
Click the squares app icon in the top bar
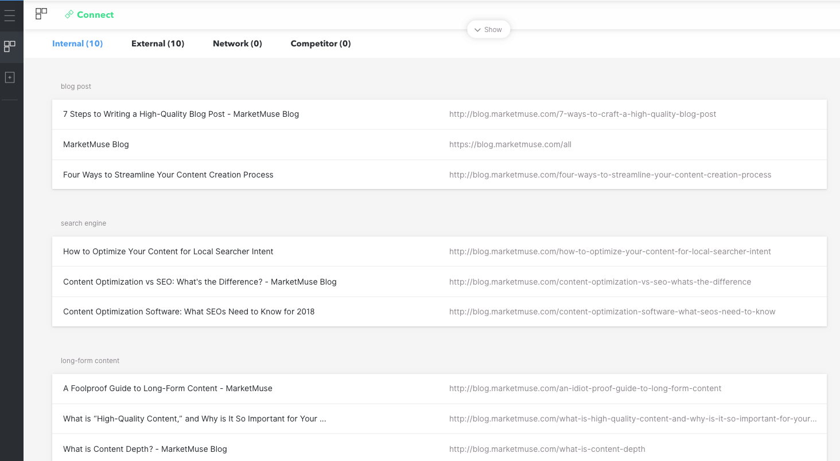click(x=41, y=14)
